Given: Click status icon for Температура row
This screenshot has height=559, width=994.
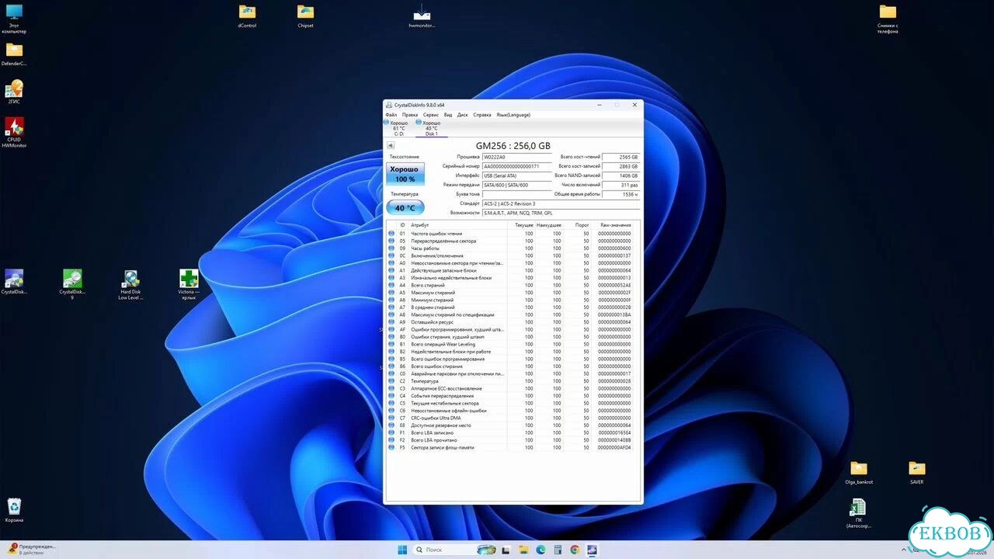Looking at the screenshot, I should pyautogui.click(x=391, y=381).
